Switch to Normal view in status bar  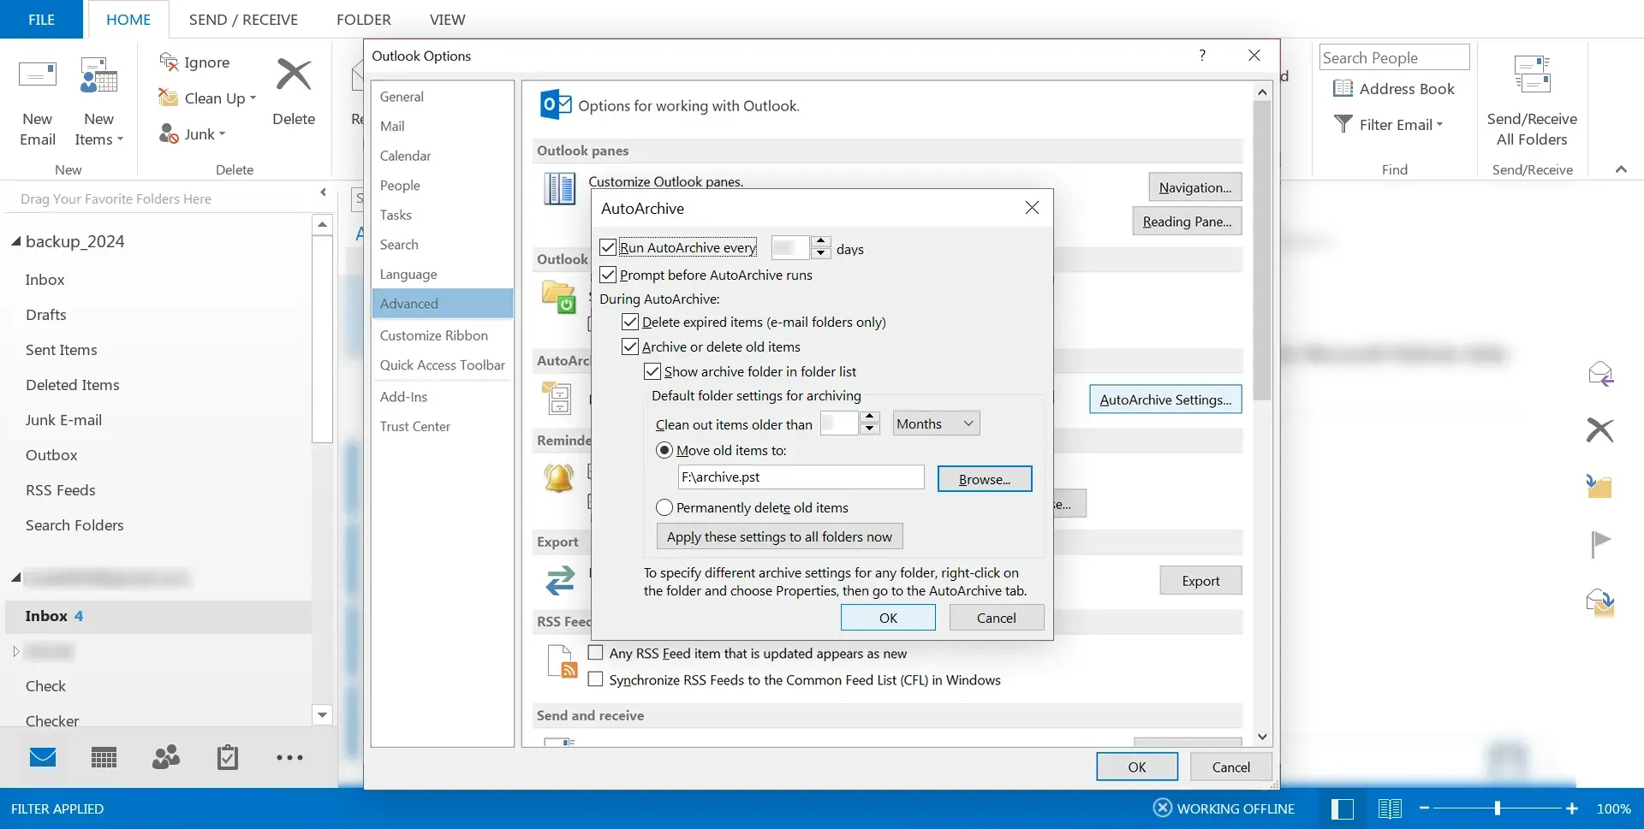pos(1343,808)
